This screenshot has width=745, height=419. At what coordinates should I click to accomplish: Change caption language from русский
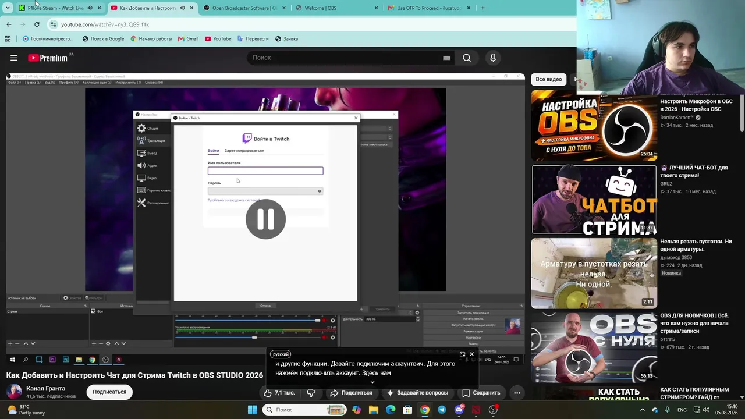[281, 354]
